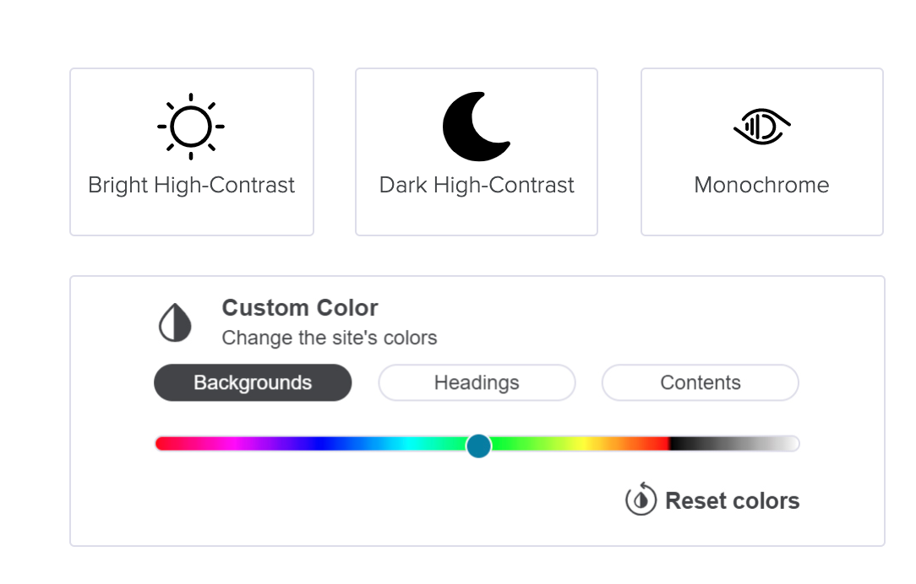Click the sun icon for bright contrast
The image size is (916, 584).
click(x=191, y=127)
